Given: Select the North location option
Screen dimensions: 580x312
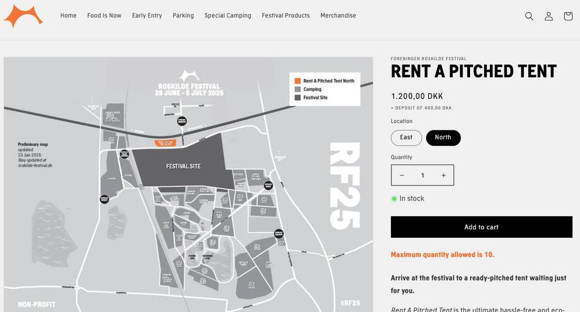Looking at the screenshot, I should (x=443, y=138).
